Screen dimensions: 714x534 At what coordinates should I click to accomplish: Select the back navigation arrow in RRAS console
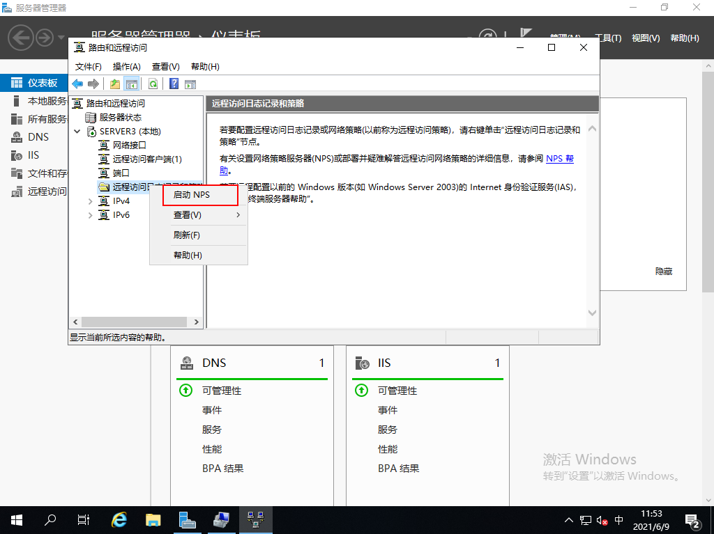pos(77,84)
